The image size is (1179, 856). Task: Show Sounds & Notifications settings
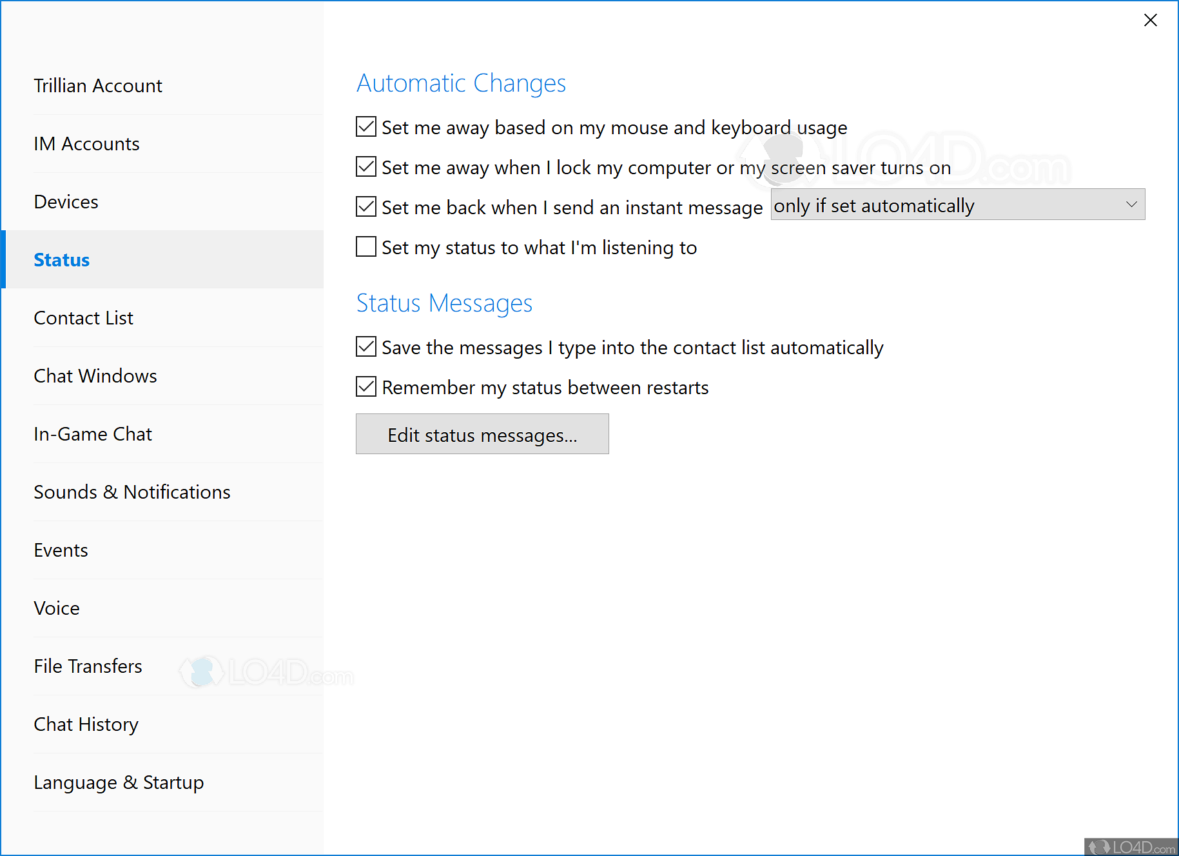pyautogui.click(x=162, y=492)
